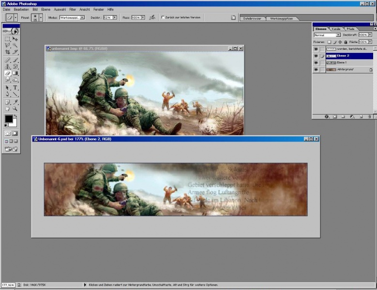
Task: Check 'Zurück zur letzten Version' box
Action: pos(163,17)
